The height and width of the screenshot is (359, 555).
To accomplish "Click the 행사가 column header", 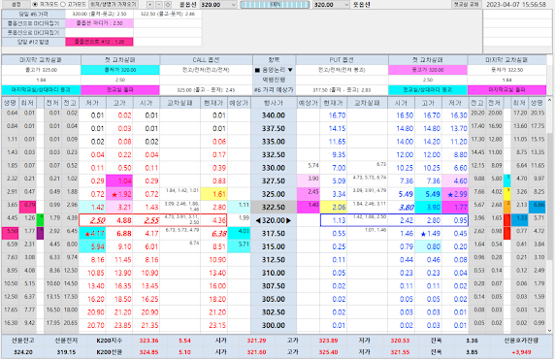I will point(274,103).
